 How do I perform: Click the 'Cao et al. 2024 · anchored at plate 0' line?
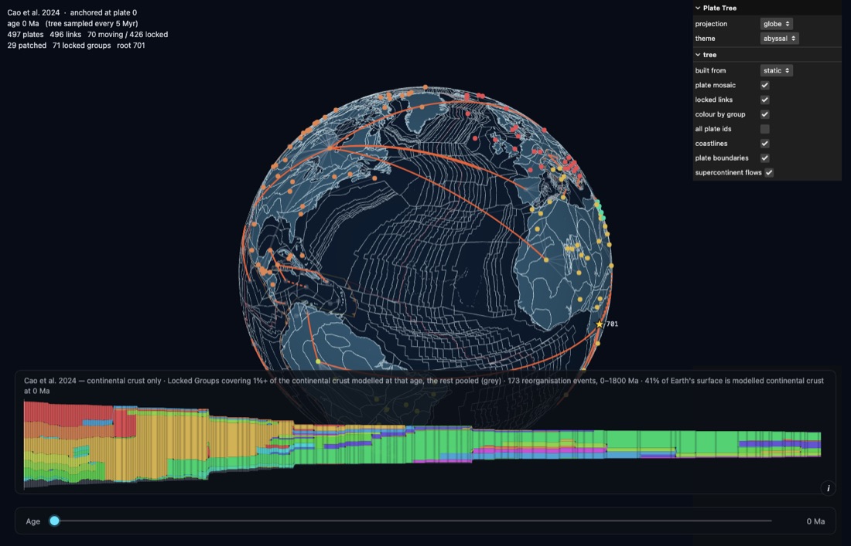coord(72,12)
